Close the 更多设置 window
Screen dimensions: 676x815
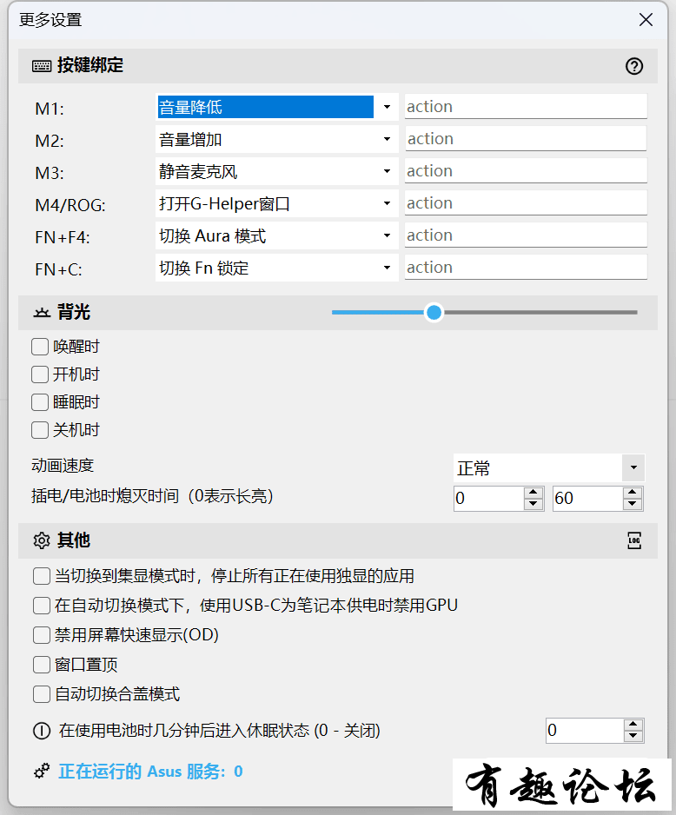coord(646,20)
